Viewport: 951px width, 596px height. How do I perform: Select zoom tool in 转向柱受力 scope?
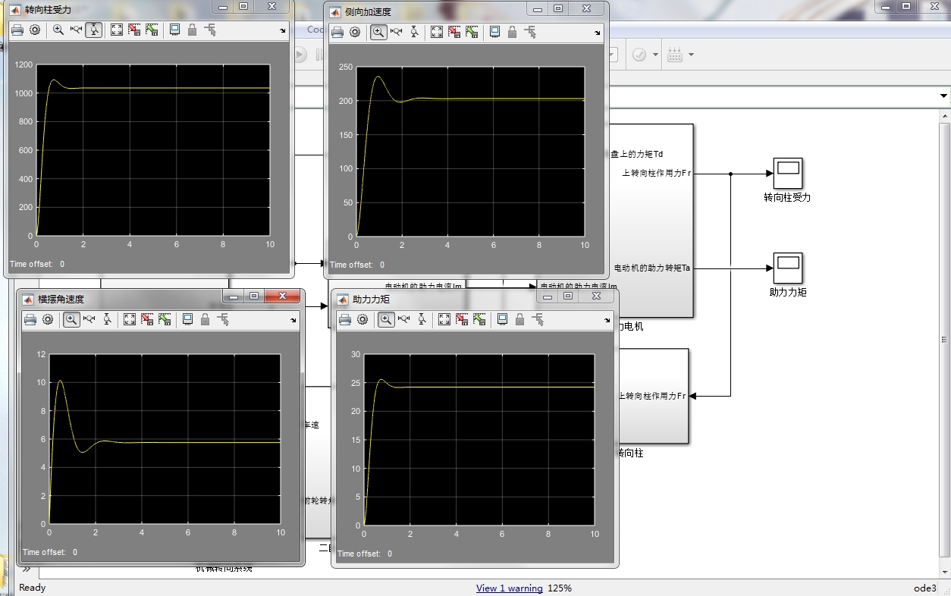coord(58,30)
